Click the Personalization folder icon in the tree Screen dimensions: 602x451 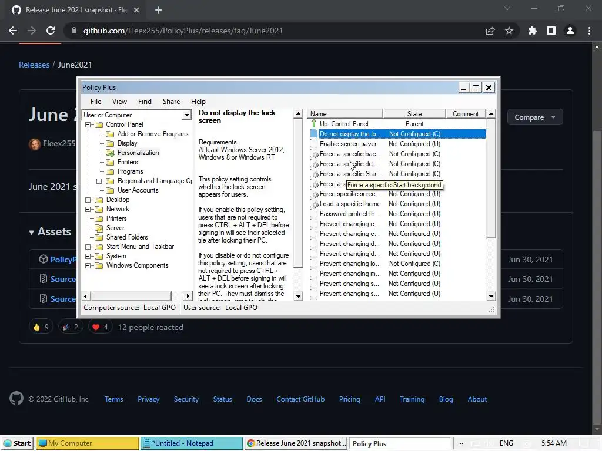110,153
